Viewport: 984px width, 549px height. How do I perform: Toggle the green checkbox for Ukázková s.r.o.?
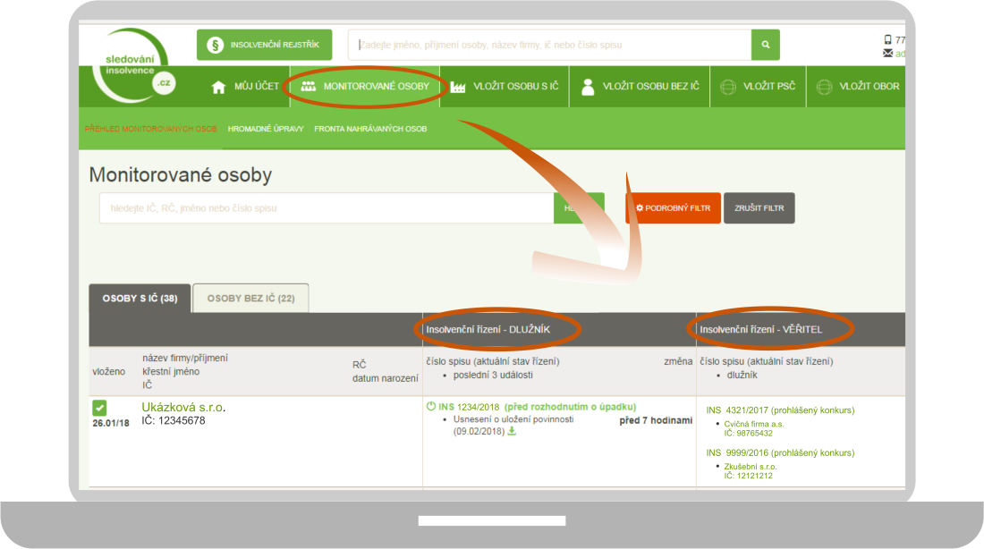click(99, 408)
